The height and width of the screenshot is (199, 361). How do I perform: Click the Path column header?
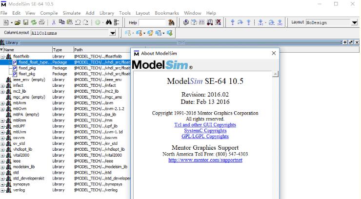click(x=102, y=50)
